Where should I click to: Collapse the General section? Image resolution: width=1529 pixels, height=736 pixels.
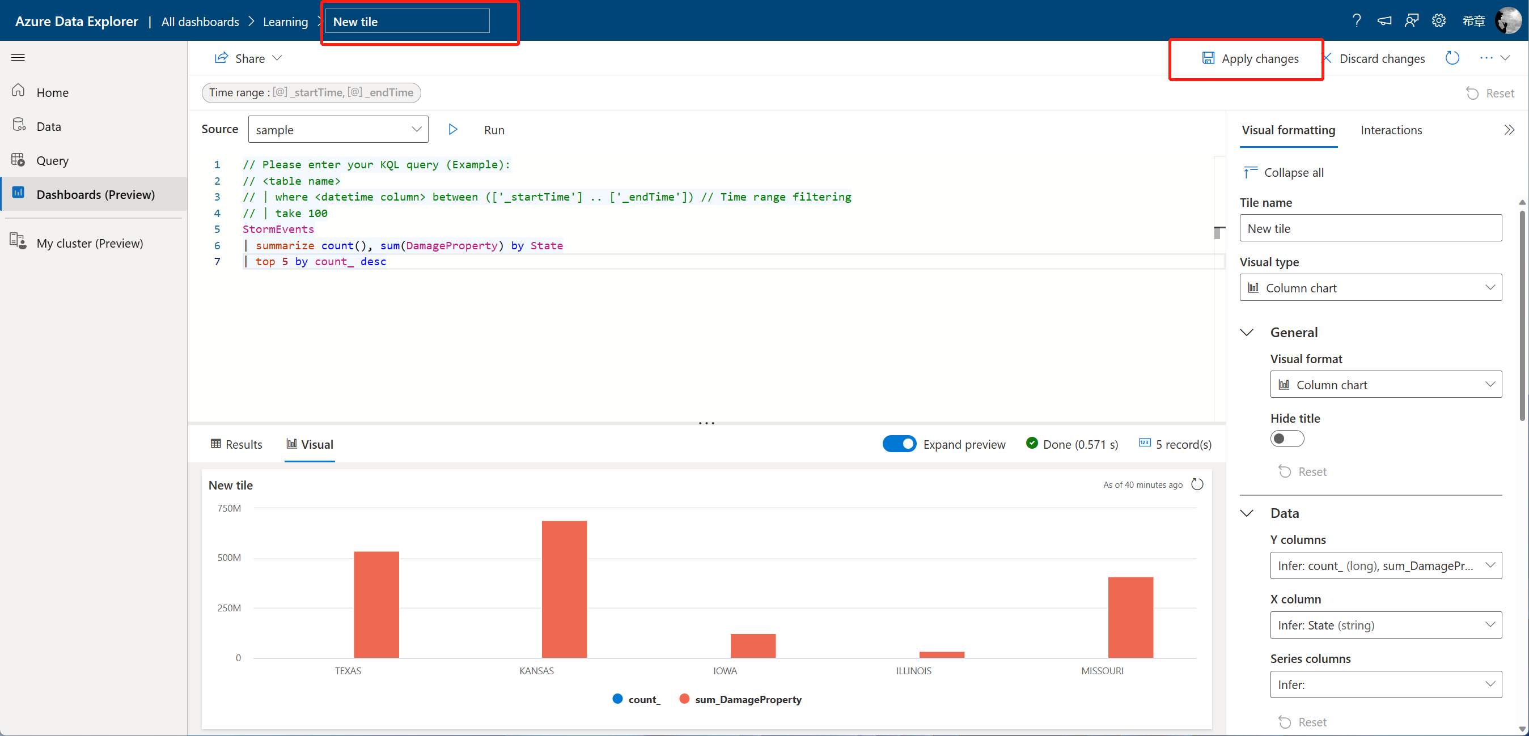click(1247, 332)
